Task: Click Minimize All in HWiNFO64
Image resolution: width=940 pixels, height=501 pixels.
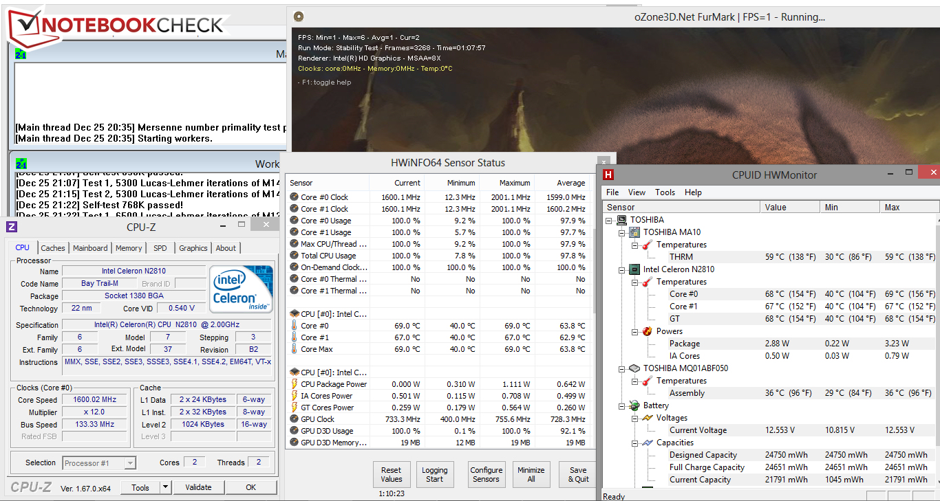Action: 531,474
